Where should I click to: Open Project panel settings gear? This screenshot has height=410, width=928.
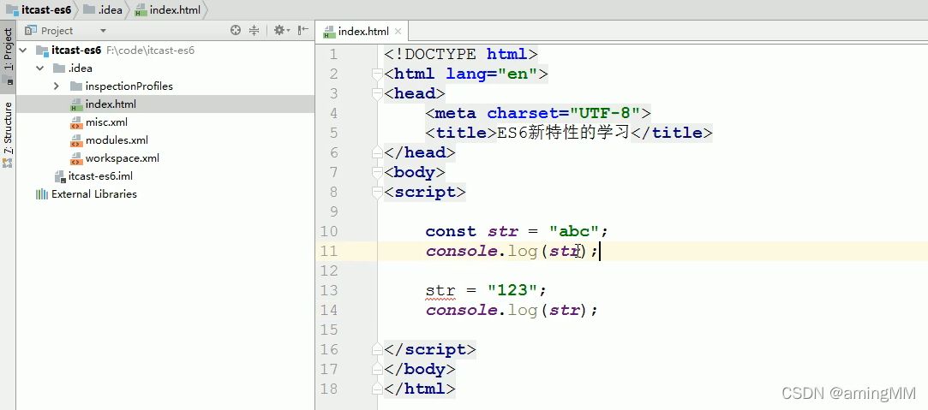(281, 30)
